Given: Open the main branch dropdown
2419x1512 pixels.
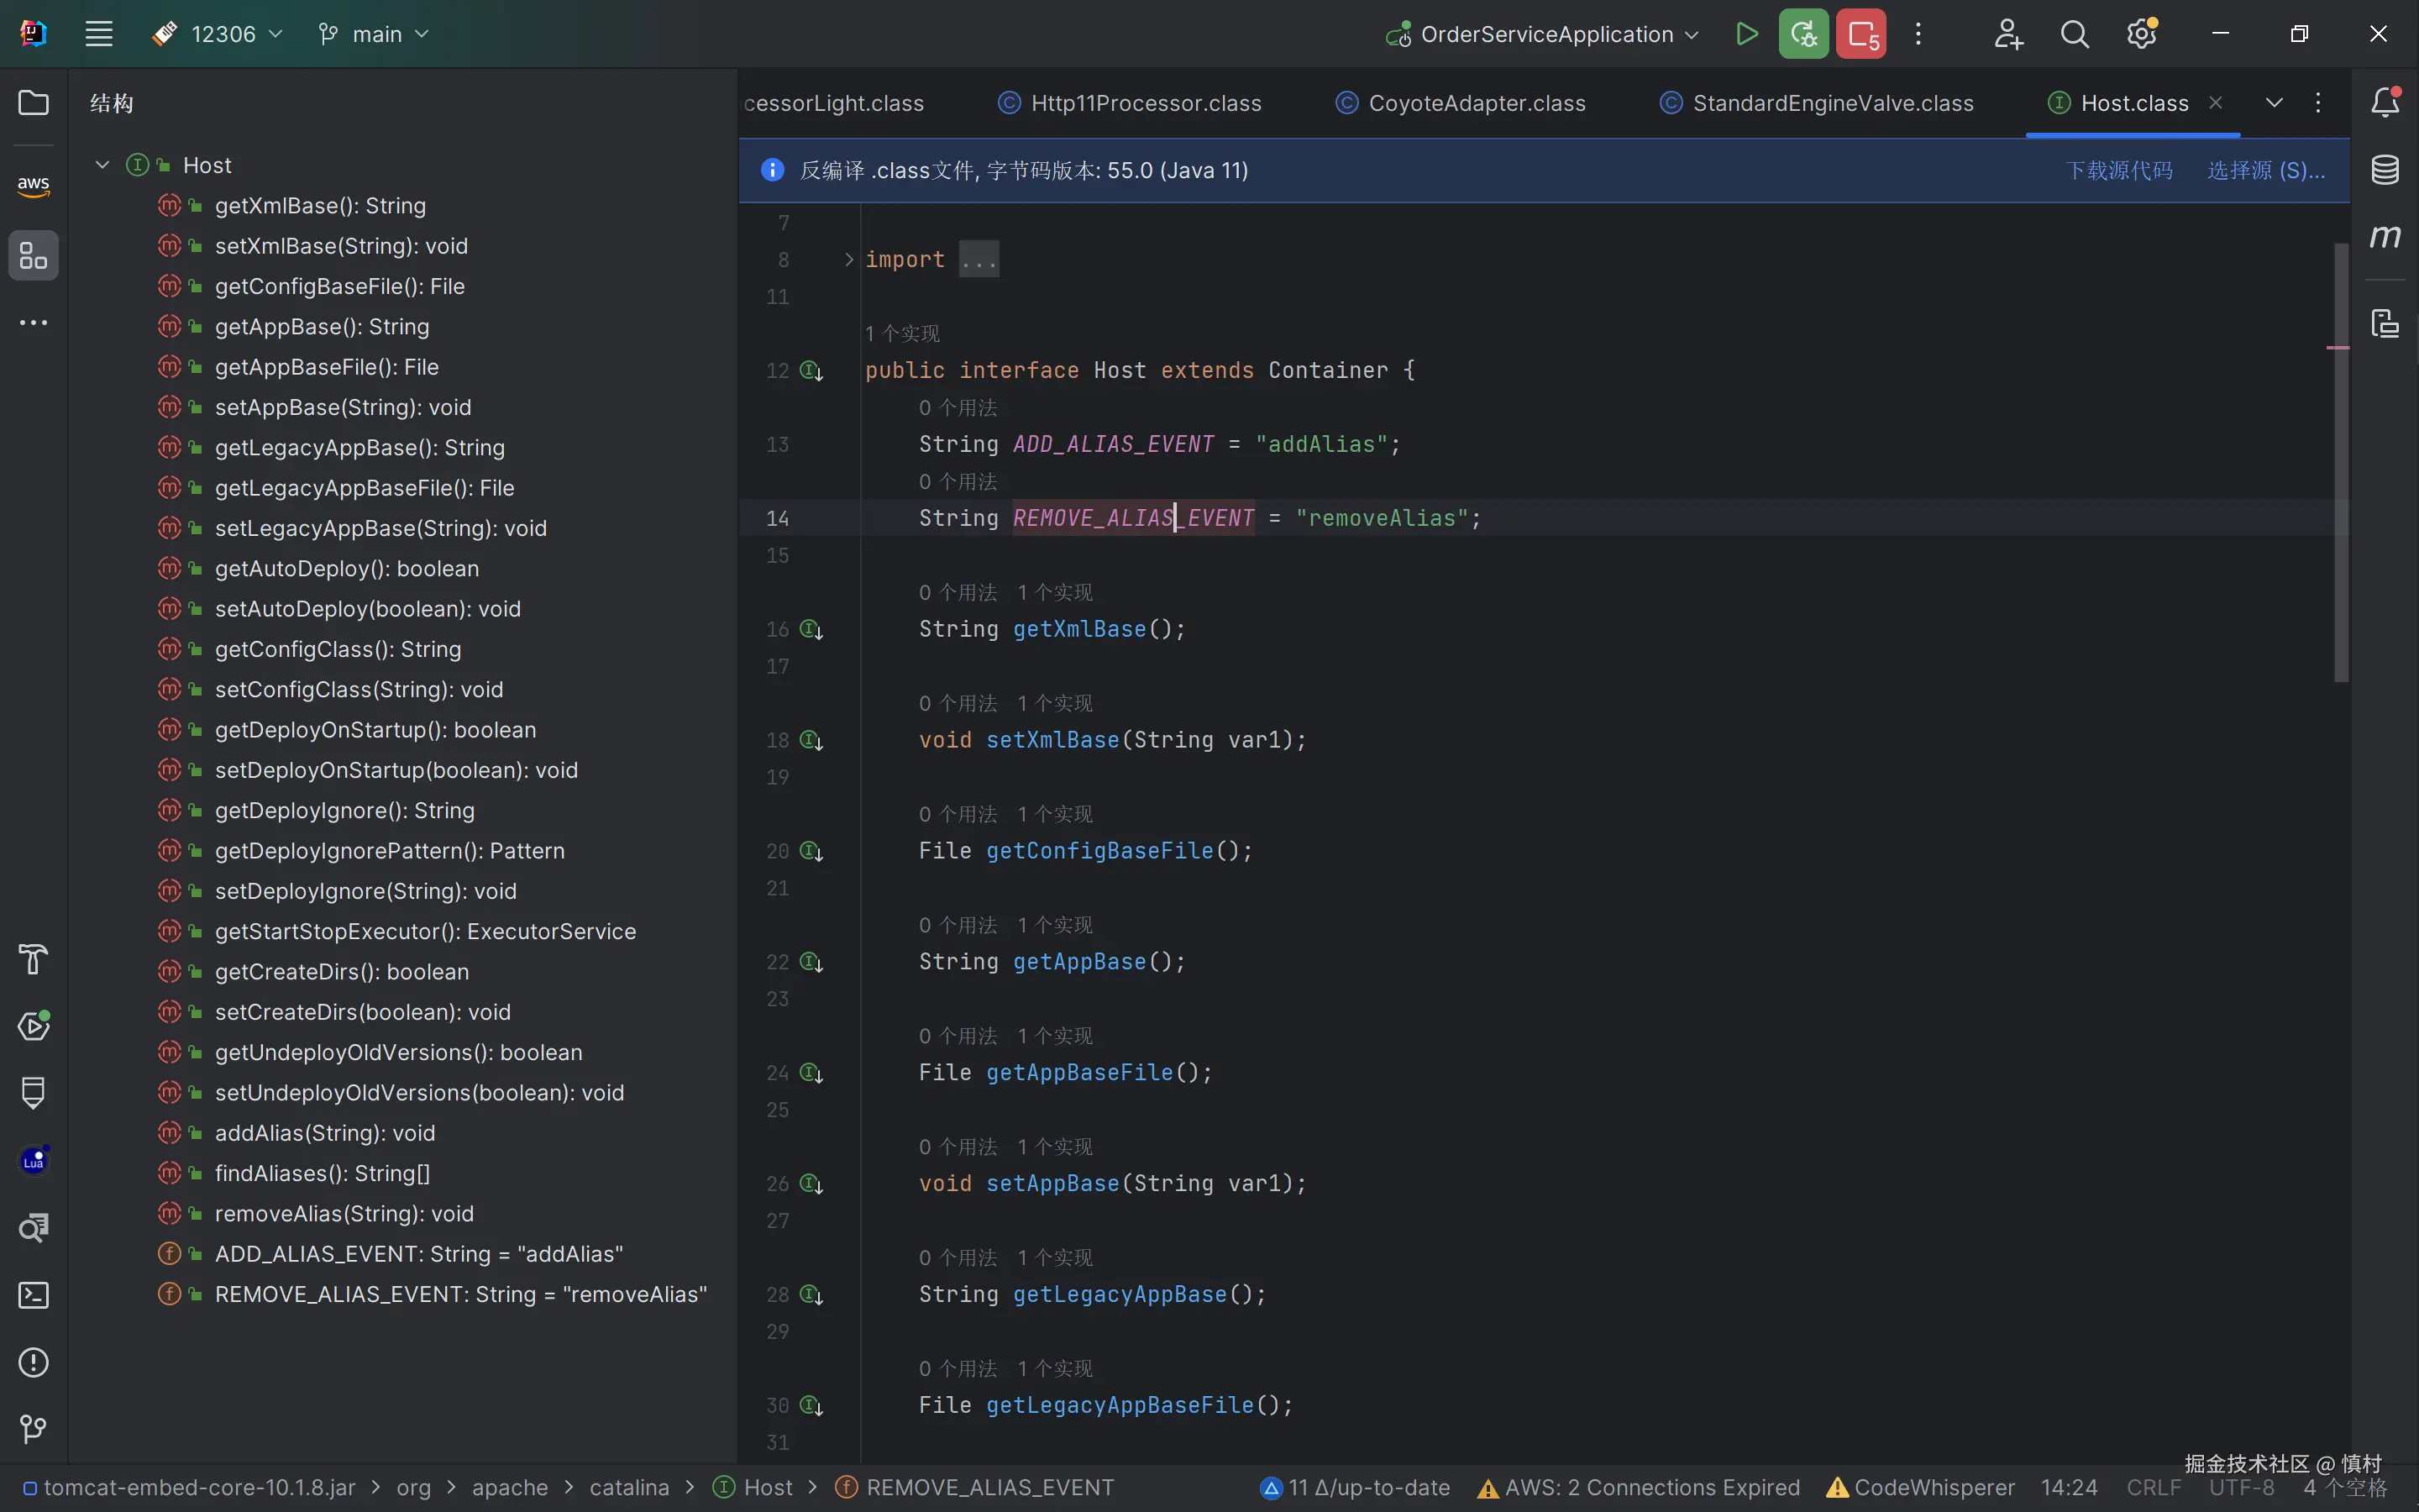Looking at the screenshot, I should click(374, 34).
